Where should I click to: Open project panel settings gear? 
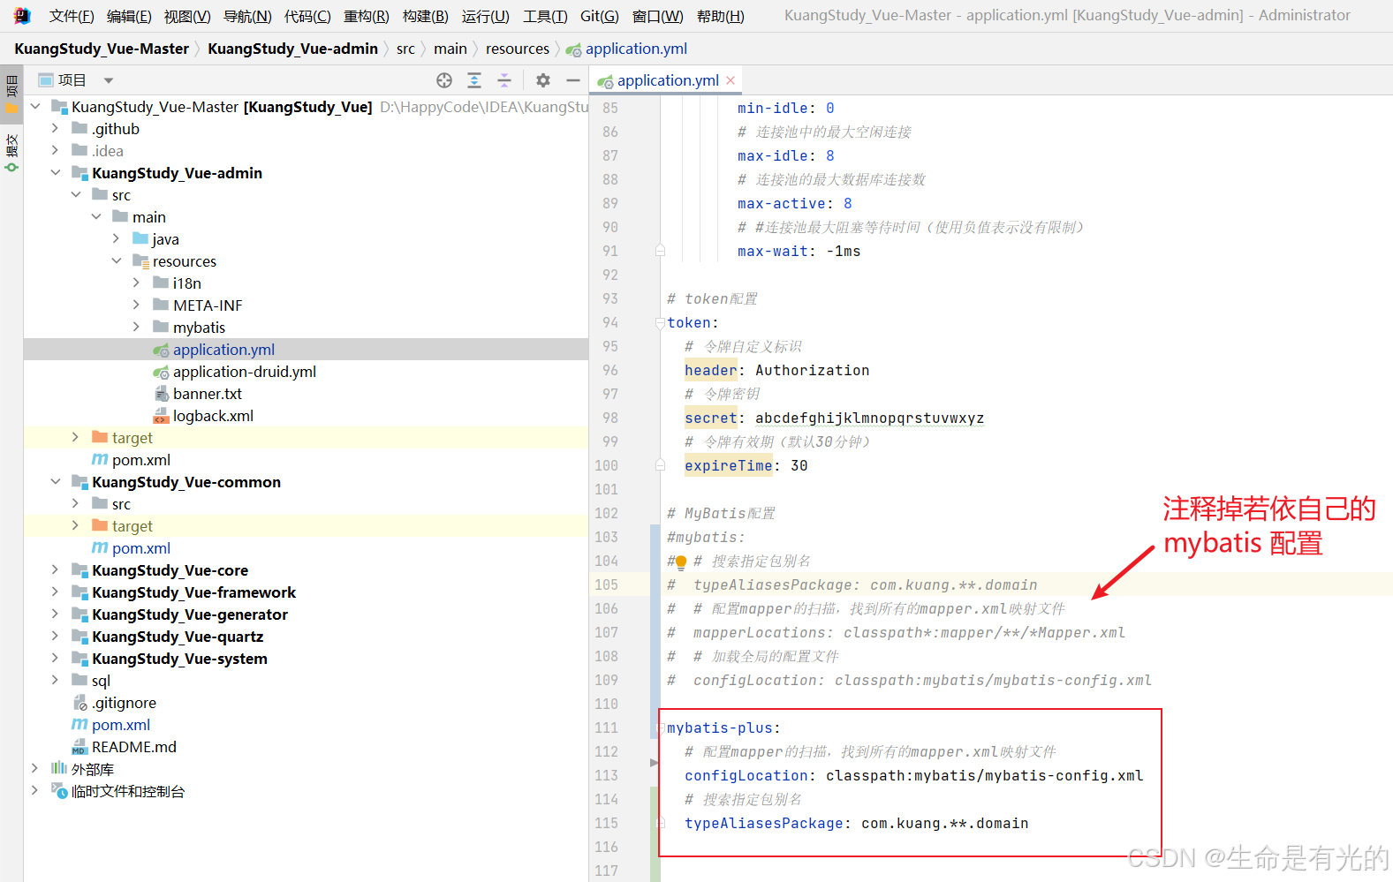[543, 80]
